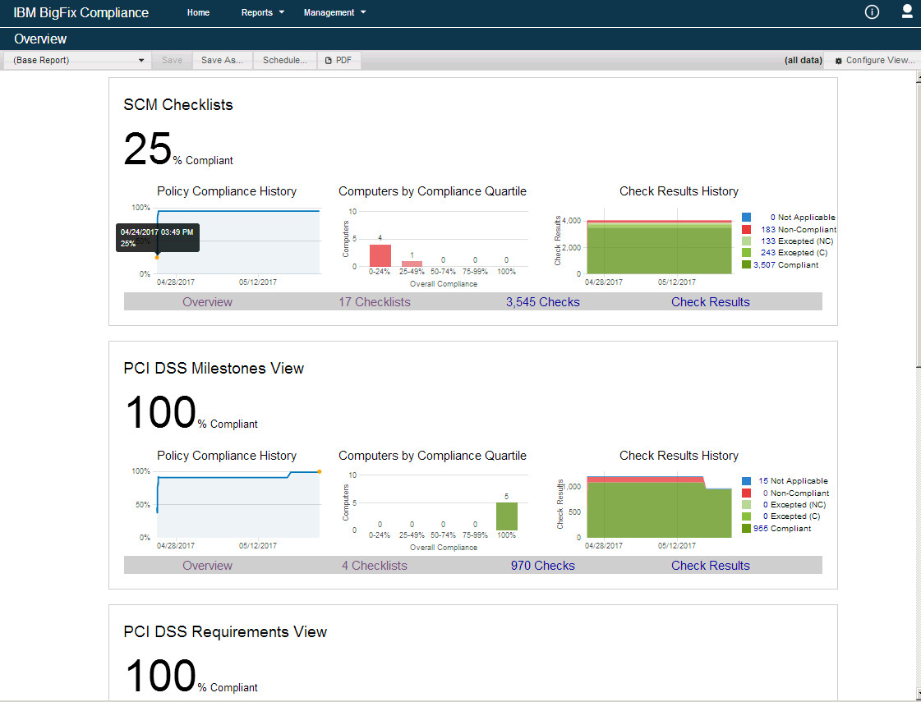The width and height of the screenshot is (921, 702).
Task: Click the 25-49% bar with 1 computer
Action: (x=412, y=264)
